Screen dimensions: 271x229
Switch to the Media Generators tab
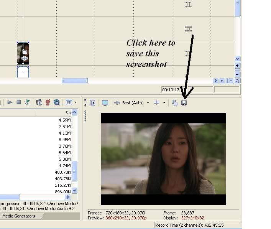coord(19,216)
